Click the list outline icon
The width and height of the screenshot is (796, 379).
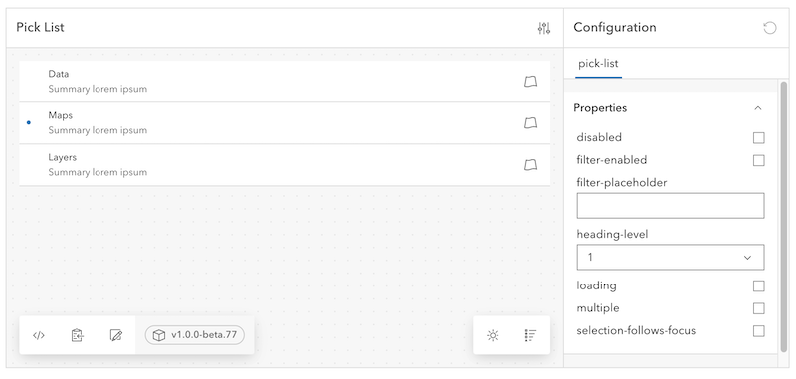pos(530,335)
